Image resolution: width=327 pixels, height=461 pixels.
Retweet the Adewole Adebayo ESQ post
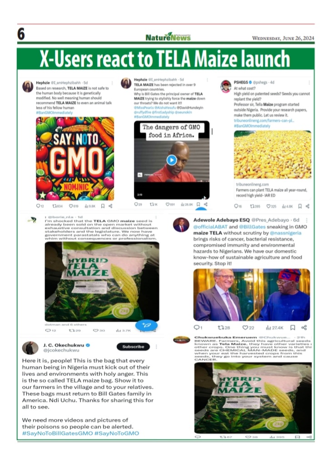(x=224, y=328)
